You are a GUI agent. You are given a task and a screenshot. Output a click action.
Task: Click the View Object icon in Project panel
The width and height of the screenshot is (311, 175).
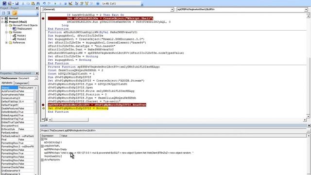coord(8,13)
